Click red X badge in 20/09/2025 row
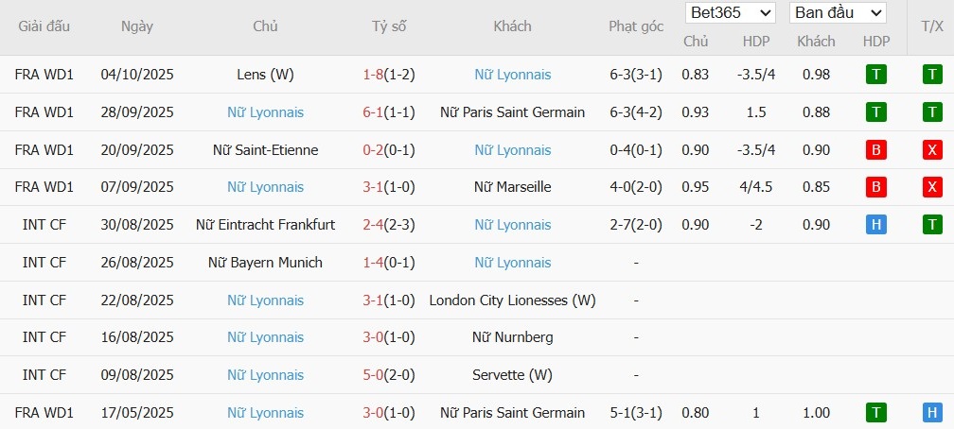Screen dimensions: 954x429 pyautogui.click(x=932, y=150)
